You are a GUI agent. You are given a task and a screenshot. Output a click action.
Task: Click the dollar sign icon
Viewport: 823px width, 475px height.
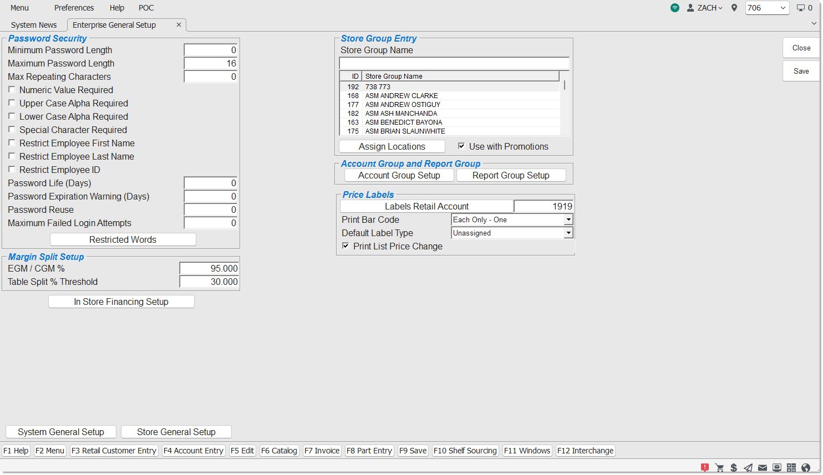[x=734, y=467]
